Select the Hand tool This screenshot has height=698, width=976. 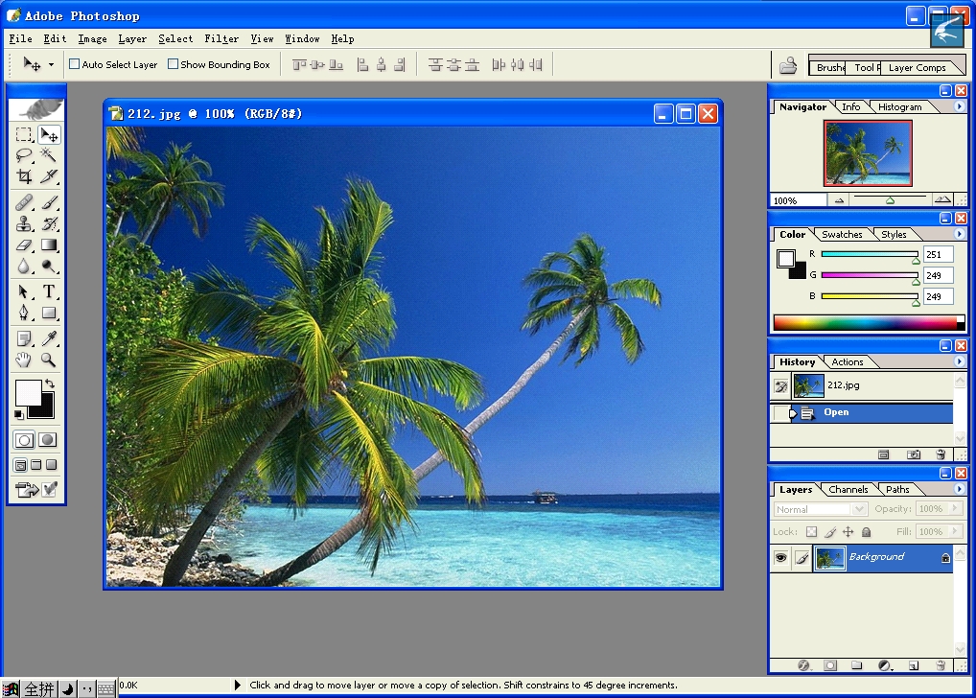tap(24, 361)
